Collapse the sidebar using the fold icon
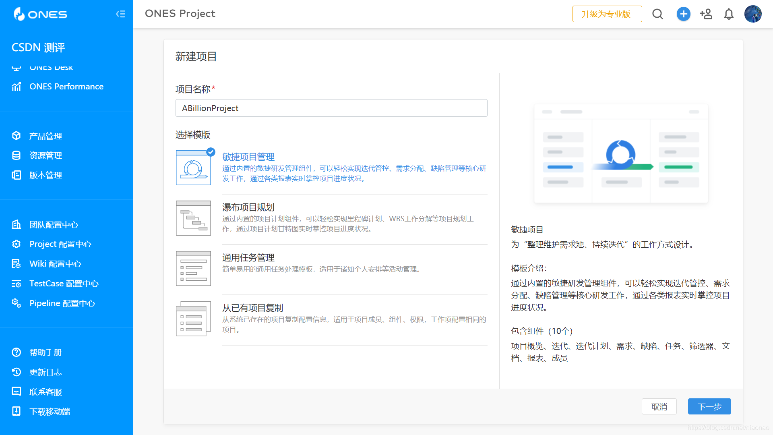The width and height of the screenshot is (773, 435). point(120,14)
